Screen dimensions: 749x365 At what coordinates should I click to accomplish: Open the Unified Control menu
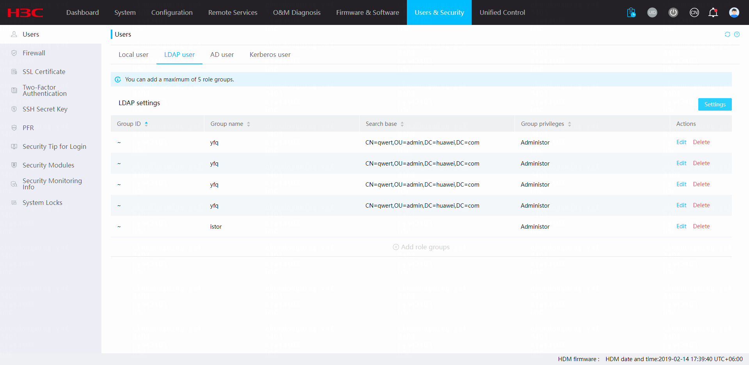[x=502, y=12]
